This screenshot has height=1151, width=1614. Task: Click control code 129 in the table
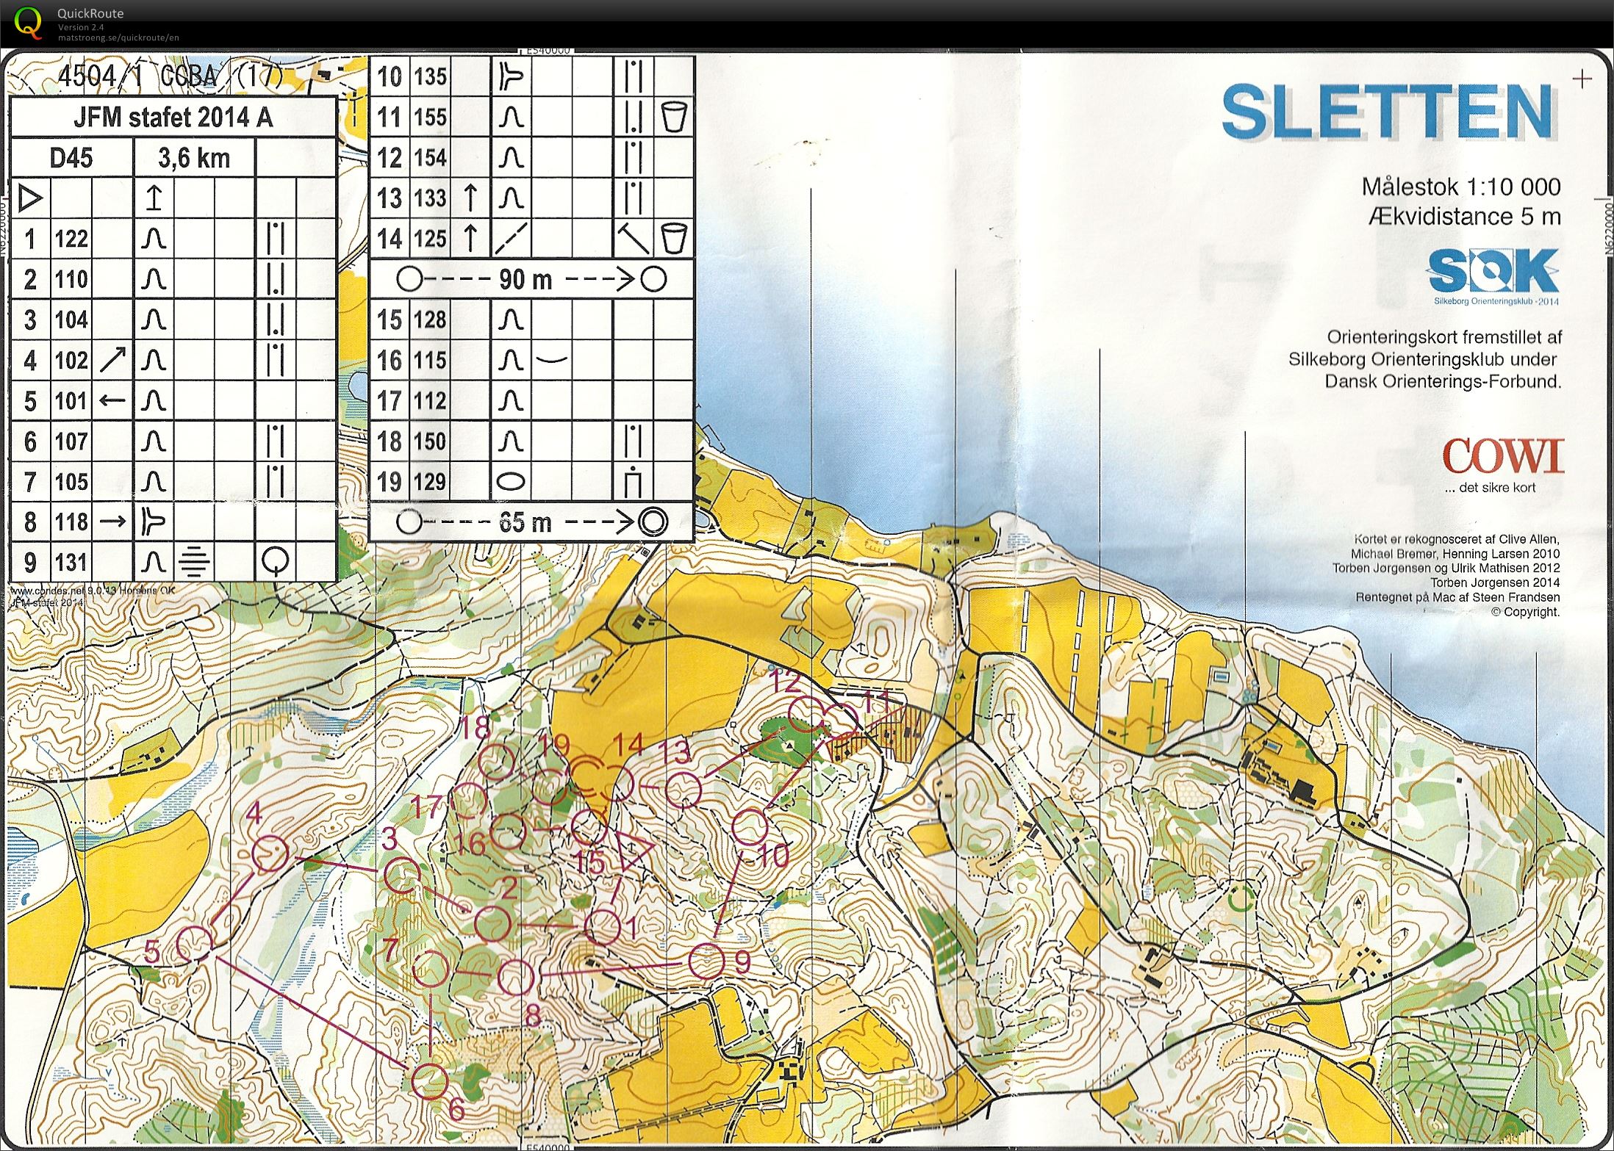coord(430,482)
